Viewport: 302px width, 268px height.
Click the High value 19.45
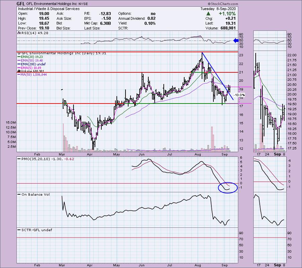[44, 18]
